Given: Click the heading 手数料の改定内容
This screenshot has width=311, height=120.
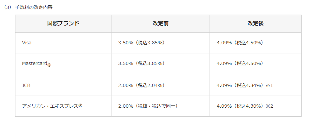Looking at the screenshot, I should 34,7.
